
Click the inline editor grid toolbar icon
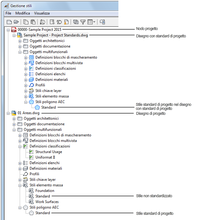coord(90,22)
